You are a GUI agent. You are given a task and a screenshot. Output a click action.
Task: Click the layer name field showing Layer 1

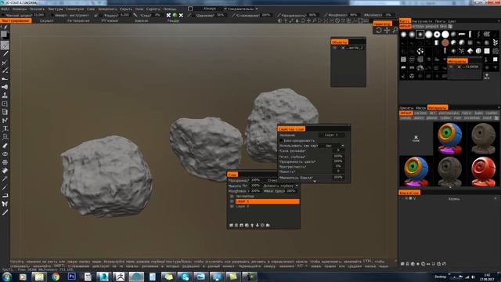(331, 135)
